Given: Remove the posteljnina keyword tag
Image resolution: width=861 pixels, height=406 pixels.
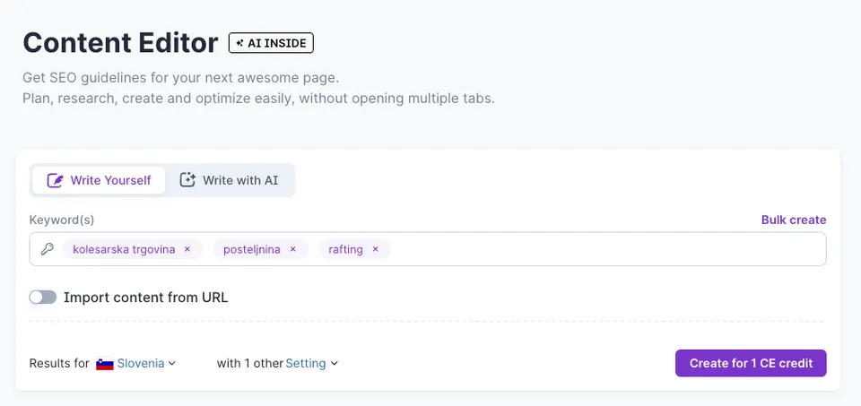Looking at the screenshot, I should point(292,249).
